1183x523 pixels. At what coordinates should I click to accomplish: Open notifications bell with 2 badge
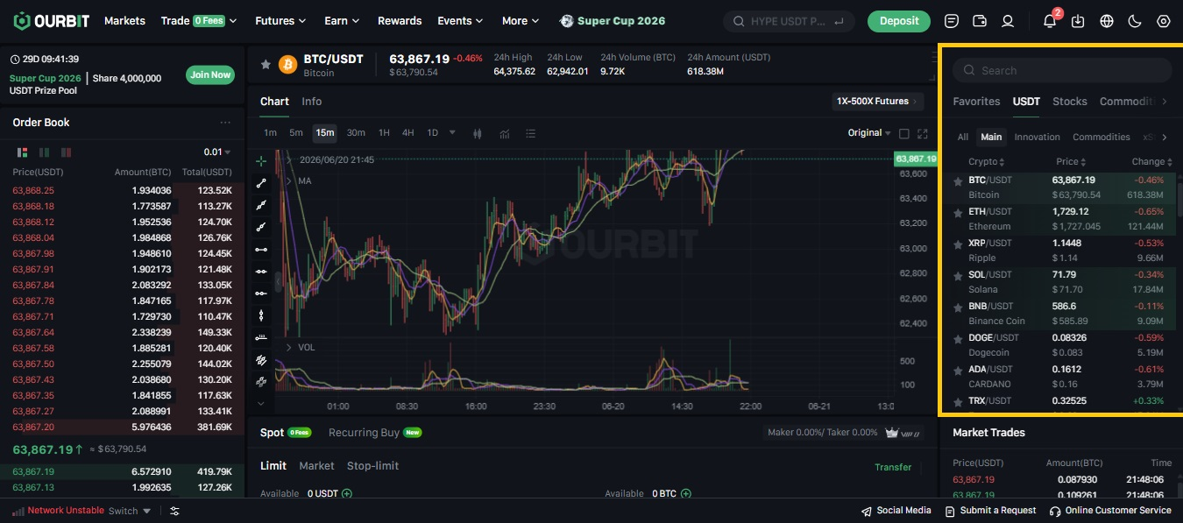(1051, 19)
